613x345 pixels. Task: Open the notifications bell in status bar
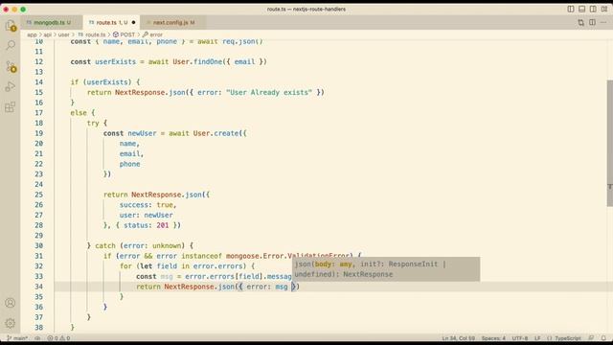(603, 338)
